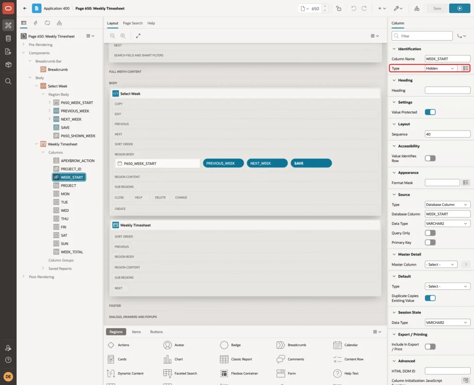Open the help question mark icon
This screenshot has height=385, width=474.
coord(8,360)
